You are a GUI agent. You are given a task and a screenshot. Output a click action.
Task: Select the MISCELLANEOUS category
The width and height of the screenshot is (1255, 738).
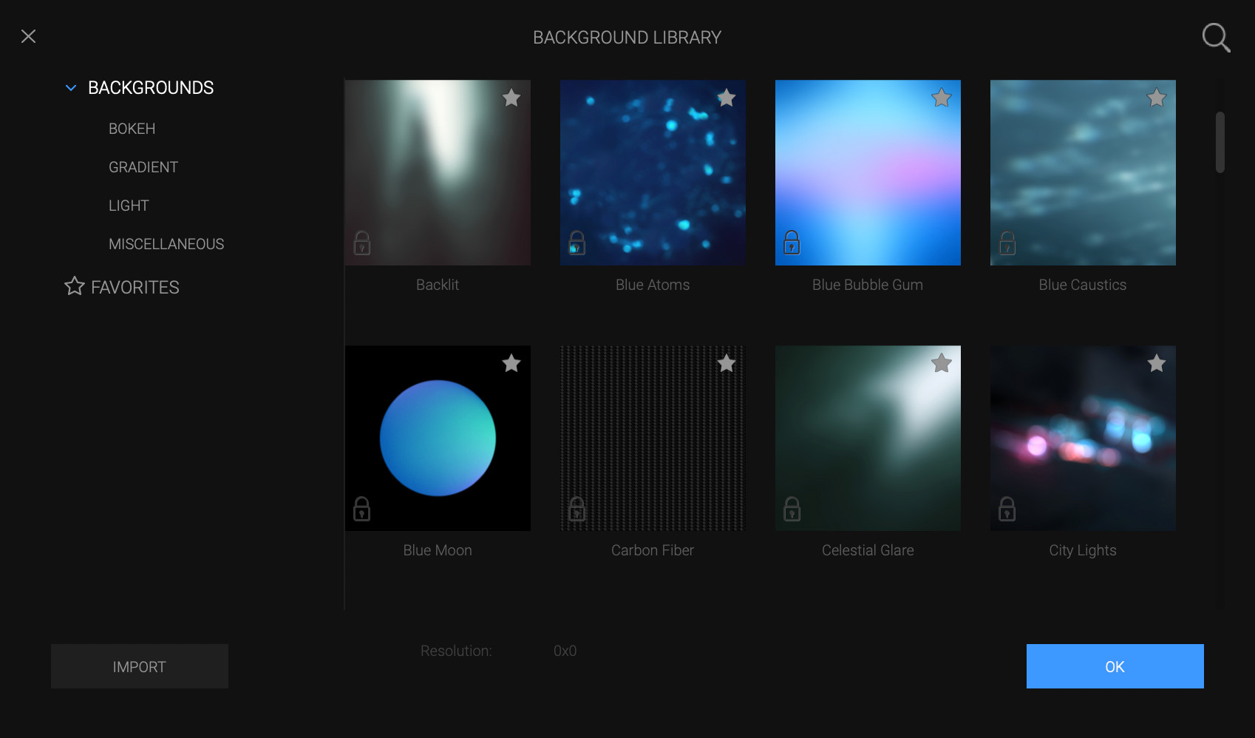166,244
